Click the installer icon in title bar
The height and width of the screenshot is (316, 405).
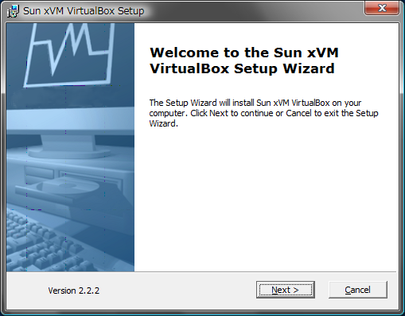(13, 11)
